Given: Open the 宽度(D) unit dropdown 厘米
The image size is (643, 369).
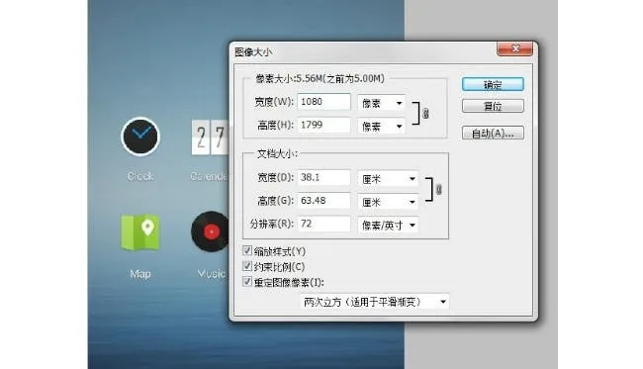Looking at the screenshot, I should point(388,179).
